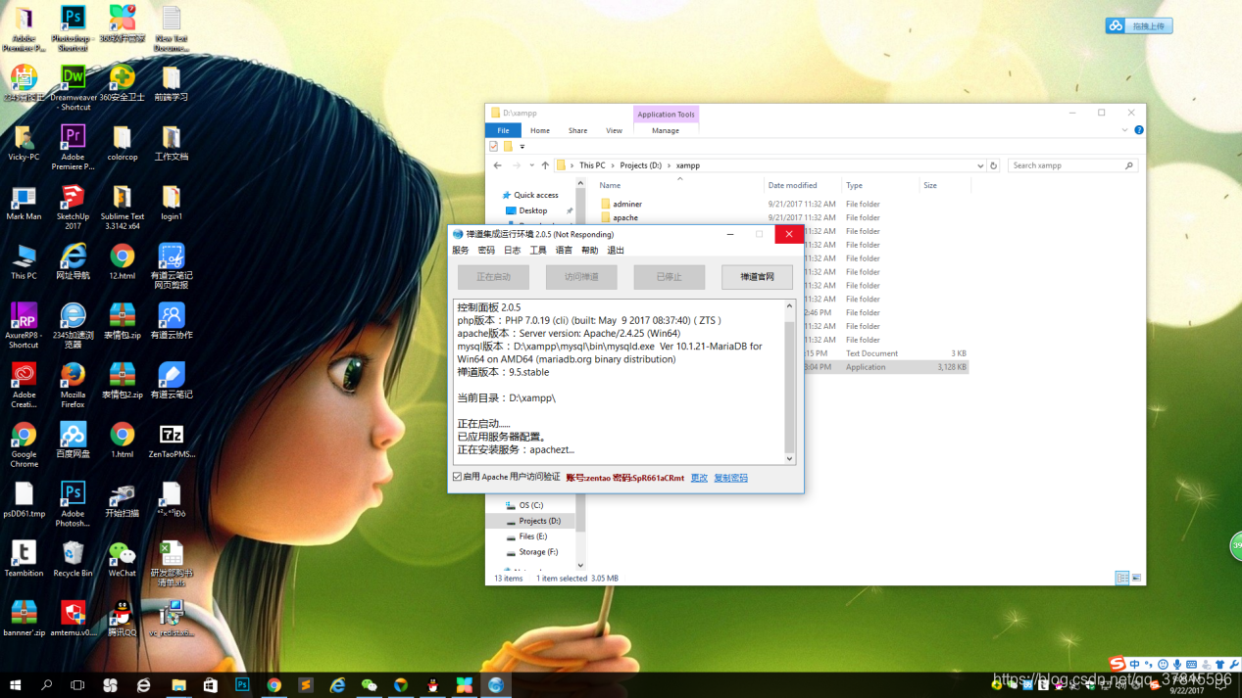Select the AxureRP8 Shortcut desktop icon

click(24, 325)
